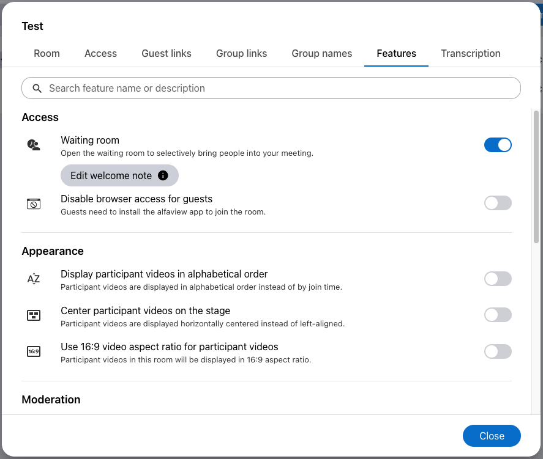
Task: Go to the Guest links tab
Action: pos(167,53)
